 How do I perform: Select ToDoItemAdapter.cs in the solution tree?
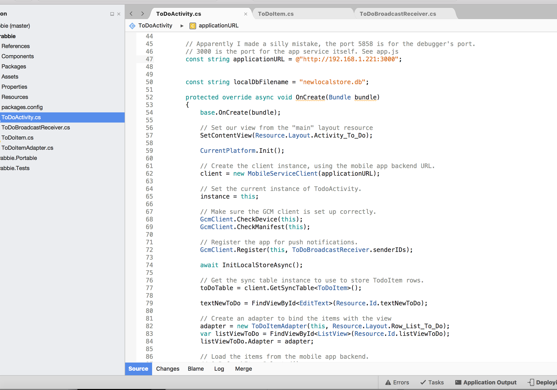coord(27,148)
